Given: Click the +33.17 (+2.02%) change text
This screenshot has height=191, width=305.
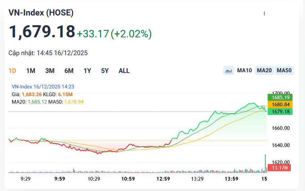Looking at the screenshot, I should tap(114, 34).
